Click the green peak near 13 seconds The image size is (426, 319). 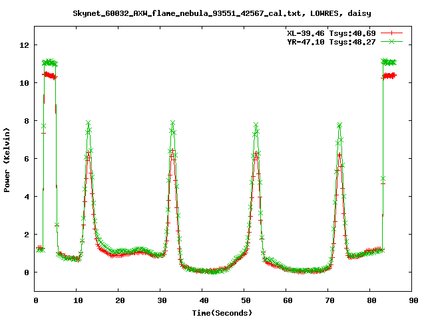(x=88, y=123)
